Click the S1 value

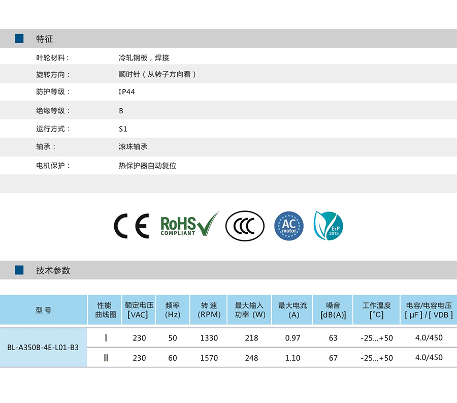(123, 129)
